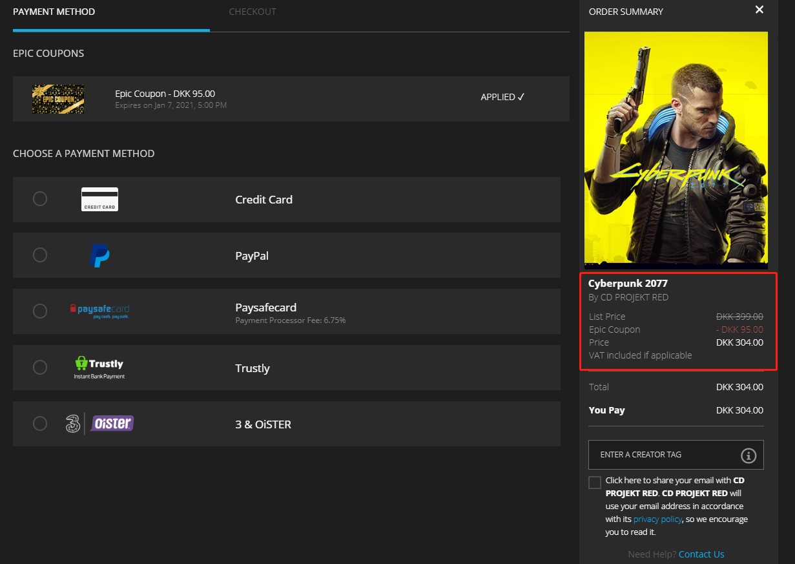Click the CHOOSE A PAYMENT METHOD heading
Image resolution: width=795 pixels, height=564 pixels.
[84, 154]
